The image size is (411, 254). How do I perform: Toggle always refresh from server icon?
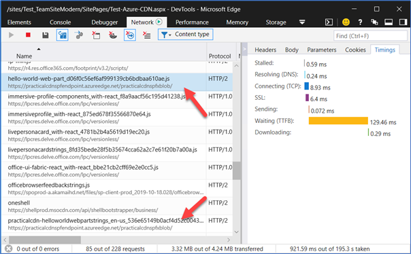[x=63, y=35]
